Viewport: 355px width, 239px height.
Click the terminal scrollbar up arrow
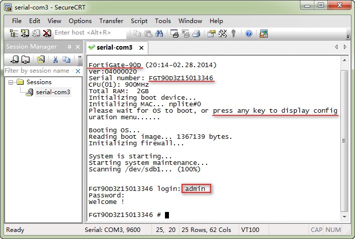pyautogui.click(x=344, y=60)
